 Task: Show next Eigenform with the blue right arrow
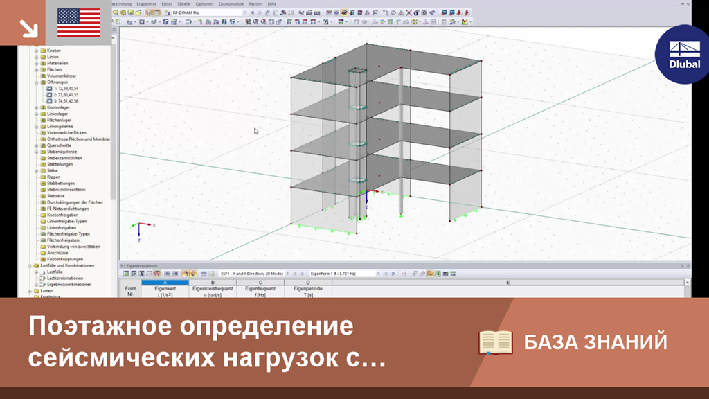(393, 274)
